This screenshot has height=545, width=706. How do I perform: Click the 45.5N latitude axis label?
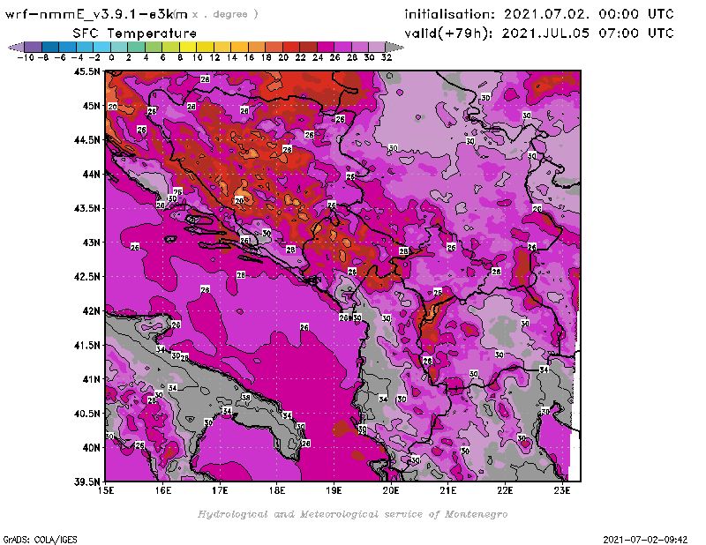[x=87, y=71]
